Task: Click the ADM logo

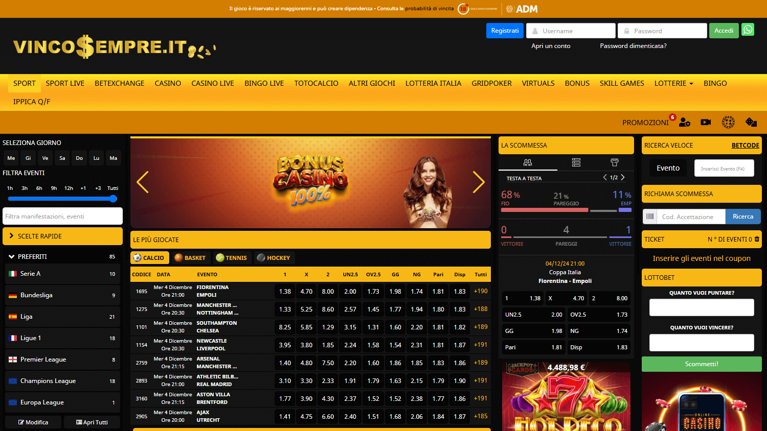Action: (522, 9)
